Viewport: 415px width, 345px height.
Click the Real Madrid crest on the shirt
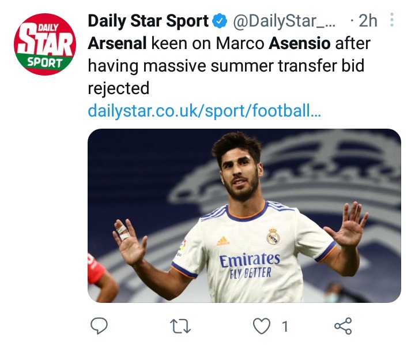pyautogui.click(x=273, y=236)
